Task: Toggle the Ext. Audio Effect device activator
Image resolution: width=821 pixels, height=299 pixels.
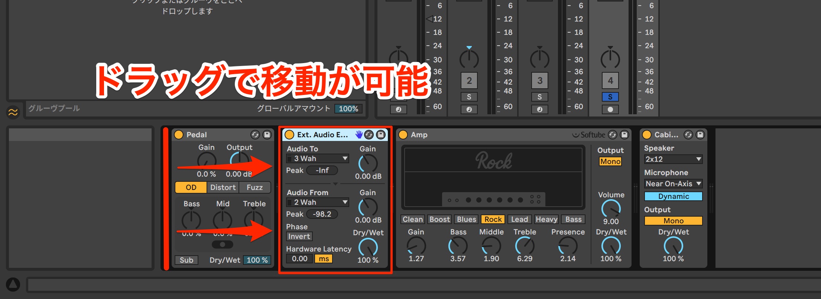Action: tap(289, 135)
